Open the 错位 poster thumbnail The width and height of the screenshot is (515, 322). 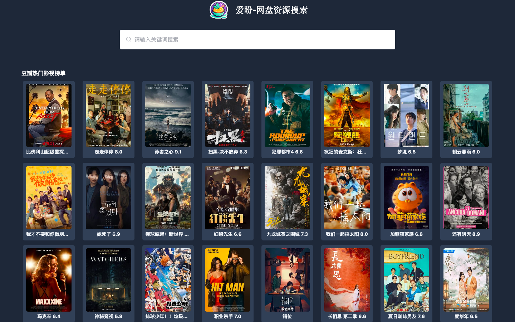click(287, 280)
